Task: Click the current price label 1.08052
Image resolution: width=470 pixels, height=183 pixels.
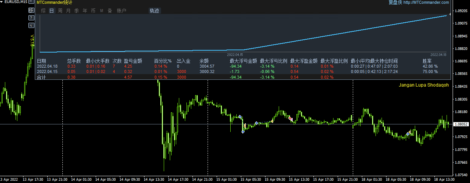Action: point(461,124)
